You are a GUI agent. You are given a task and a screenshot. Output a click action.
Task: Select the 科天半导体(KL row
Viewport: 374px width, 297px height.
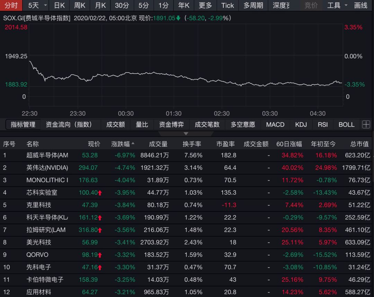pos(186,218)
